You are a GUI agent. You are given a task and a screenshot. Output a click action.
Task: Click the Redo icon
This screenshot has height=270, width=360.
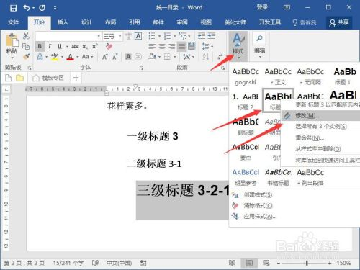click(42, 8)
